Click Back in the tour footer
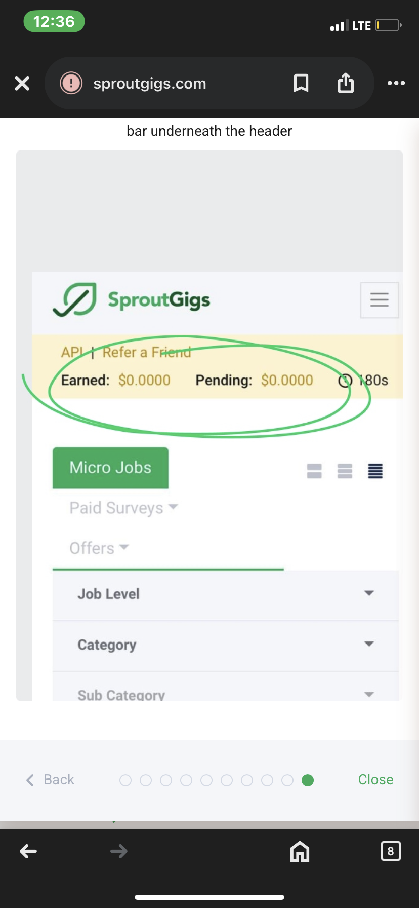The width and height of the screenshot is (419, 908). [x=50, y=780]
